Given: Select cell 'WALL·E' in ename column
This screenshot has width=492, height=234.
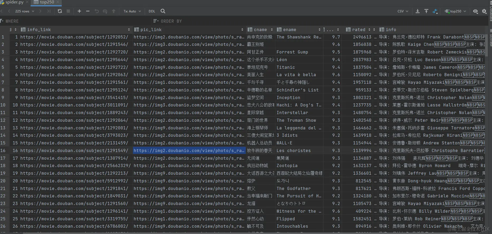Looking at the screenshot, I should point(299,143).
